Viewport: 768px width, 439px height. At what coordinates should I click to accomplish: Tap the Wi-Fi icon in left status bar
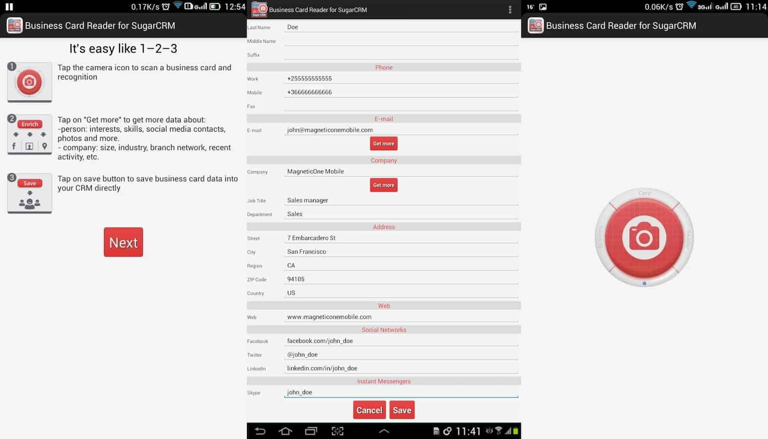pyautogui.click(x=178, y=5)
